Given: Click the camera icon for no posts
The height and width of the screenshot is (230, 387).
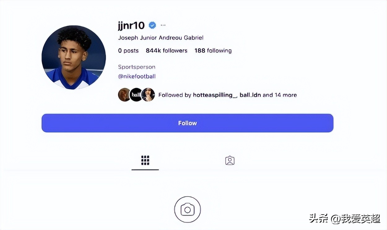Looking at the screenshot, I should coord(187,209).
